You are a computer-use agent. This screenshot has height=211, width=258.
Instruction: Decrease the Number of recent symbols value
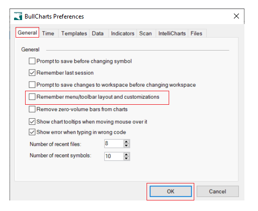click(126, 158)
